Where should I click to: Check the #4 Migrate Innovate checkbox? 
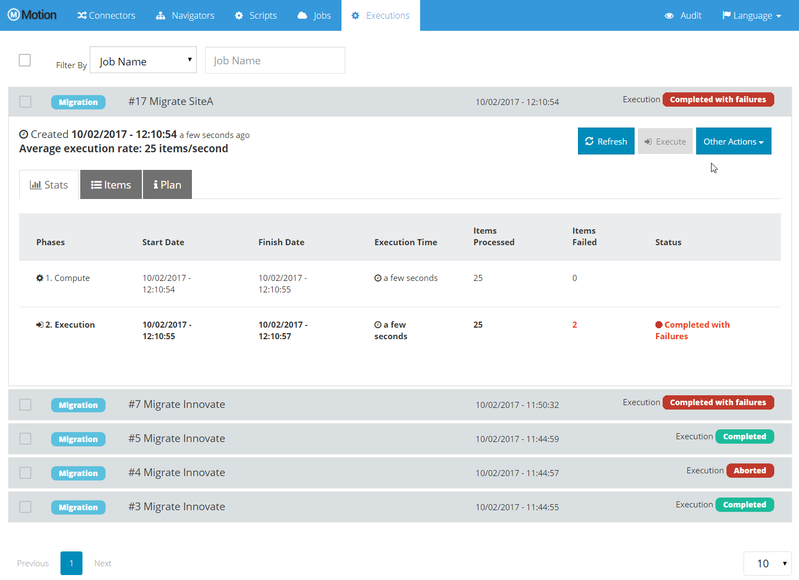click(x=25, y=473)
